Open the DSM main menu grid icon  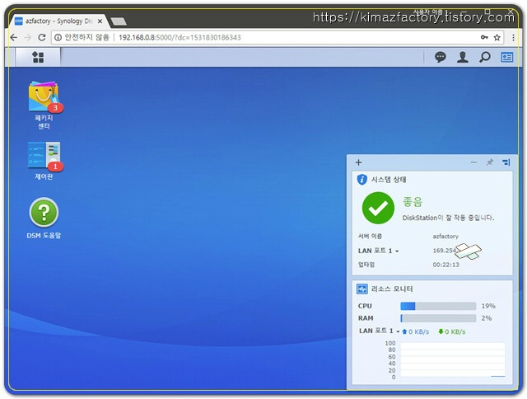tap(38, 57)
